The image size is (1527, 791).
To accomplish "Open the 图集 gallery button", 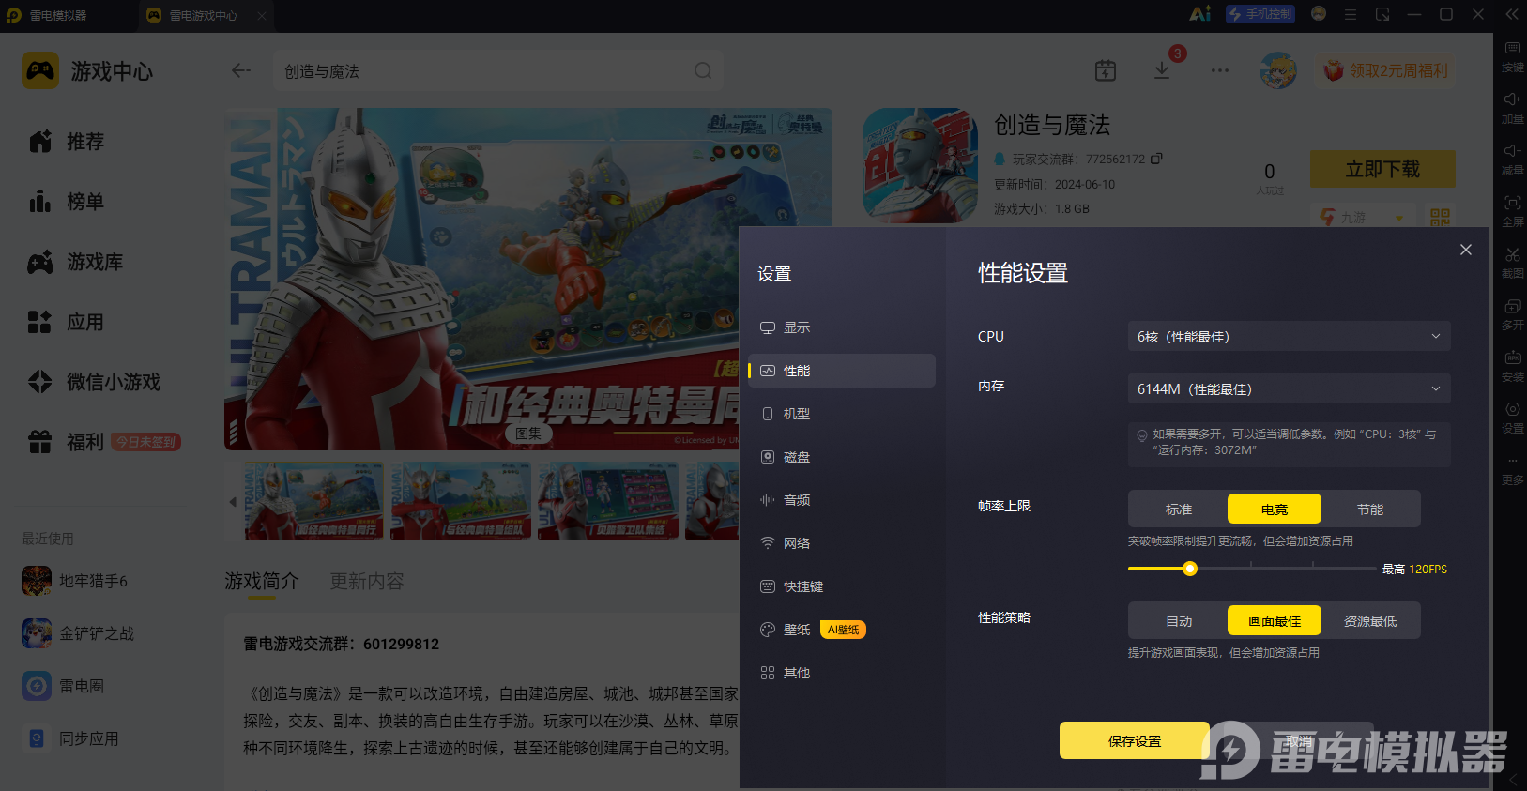I will click(528, 433).
